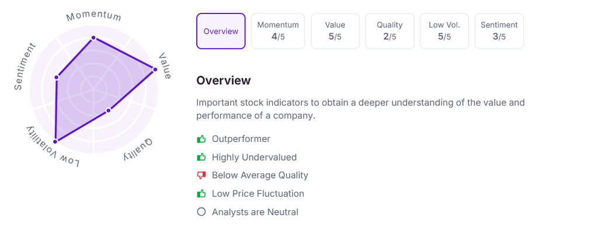Click the neutral circle icon beside Analysts are Neutral
598x240 pixels.
201,212
